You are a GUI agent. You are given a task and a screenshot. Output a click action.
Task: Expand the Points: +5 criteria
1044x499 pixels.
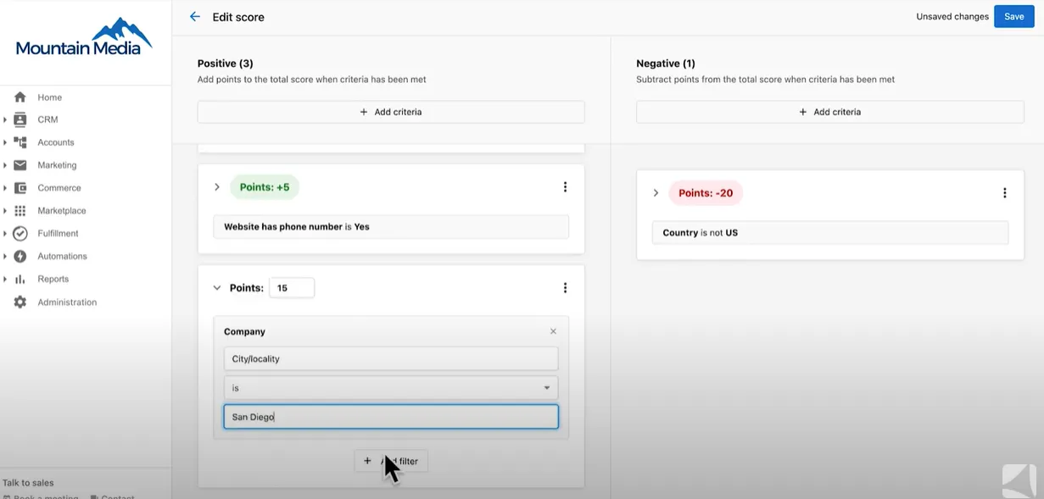(x=217, y=186)
